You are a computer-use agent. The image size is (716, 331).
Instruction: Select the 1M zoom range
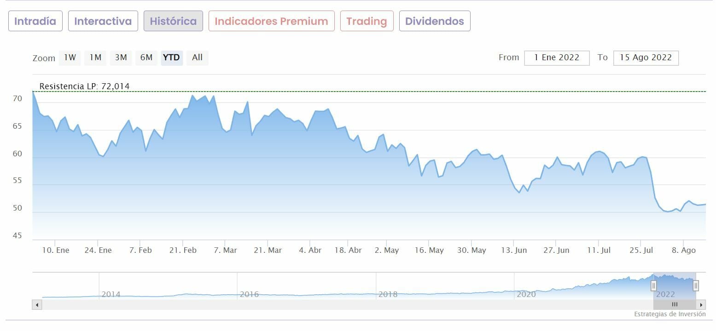coord(95,57)
